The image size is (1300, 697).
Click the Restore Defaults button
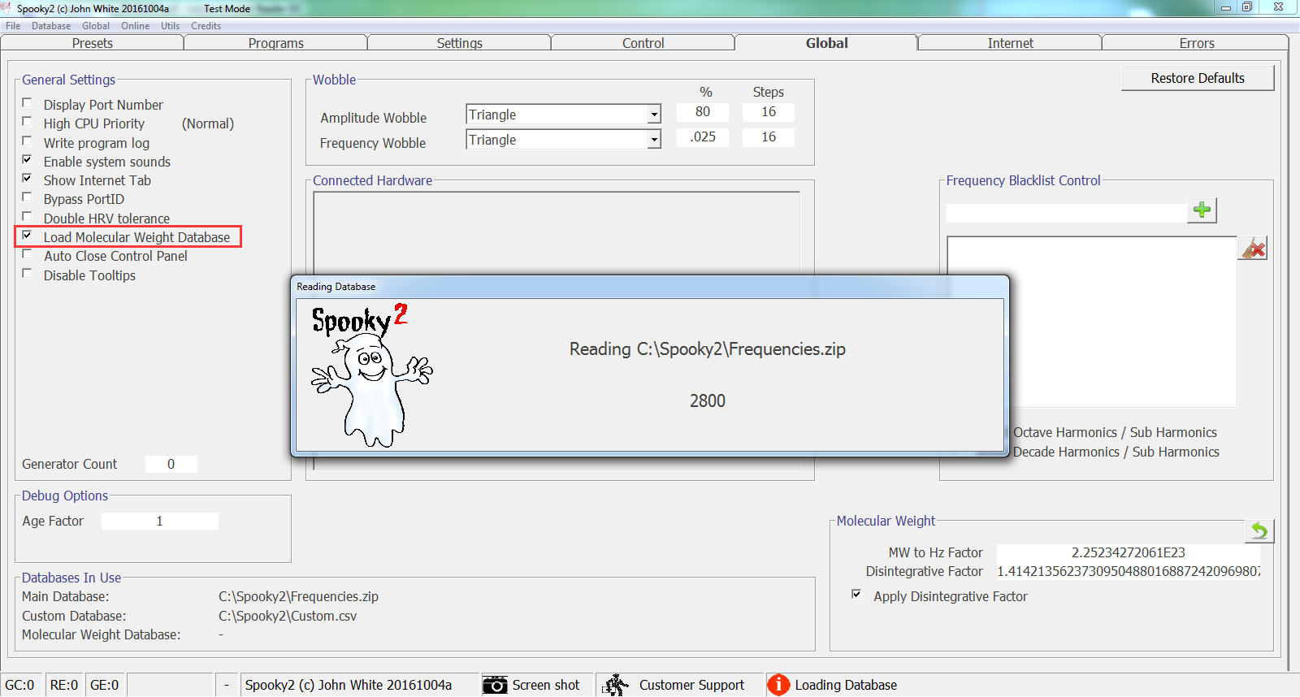point(1198,78)
